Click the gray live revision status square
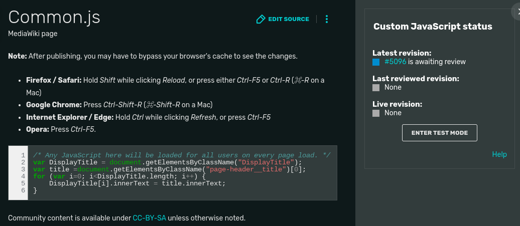Viewport: 520px width, 226px height. pos(376,113)
